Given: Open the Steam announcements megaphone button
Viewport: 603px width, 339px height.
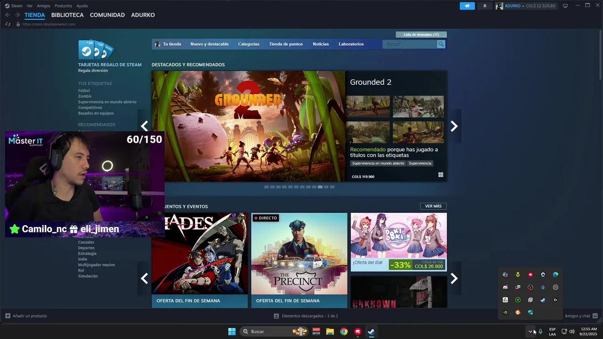Looking at the screenshot, I should [x=467, y=6].
